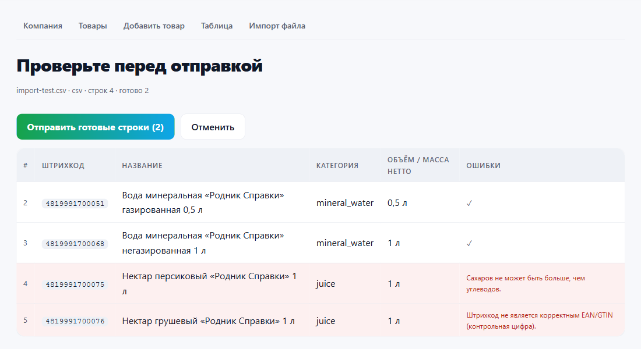Click the негазированная 1 л product name
The width and height of the screenshot is (641, 349).
click(x=203, y=243)
